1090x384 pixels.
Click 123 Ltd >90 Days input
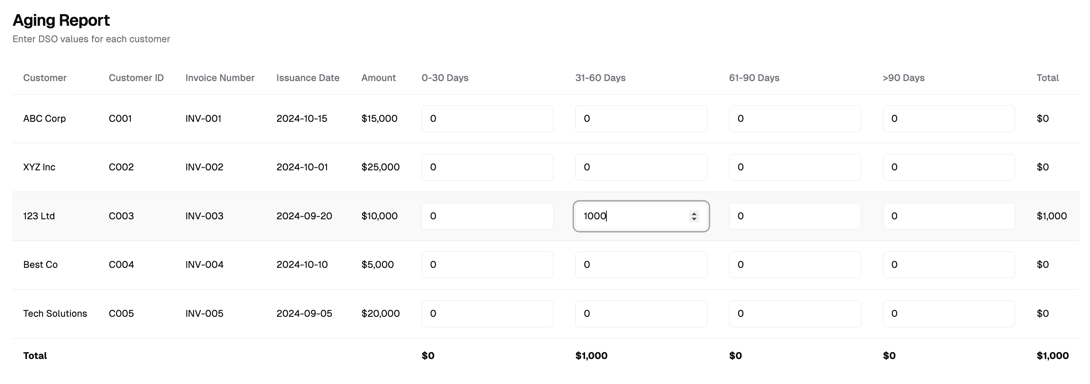(949, 216)
